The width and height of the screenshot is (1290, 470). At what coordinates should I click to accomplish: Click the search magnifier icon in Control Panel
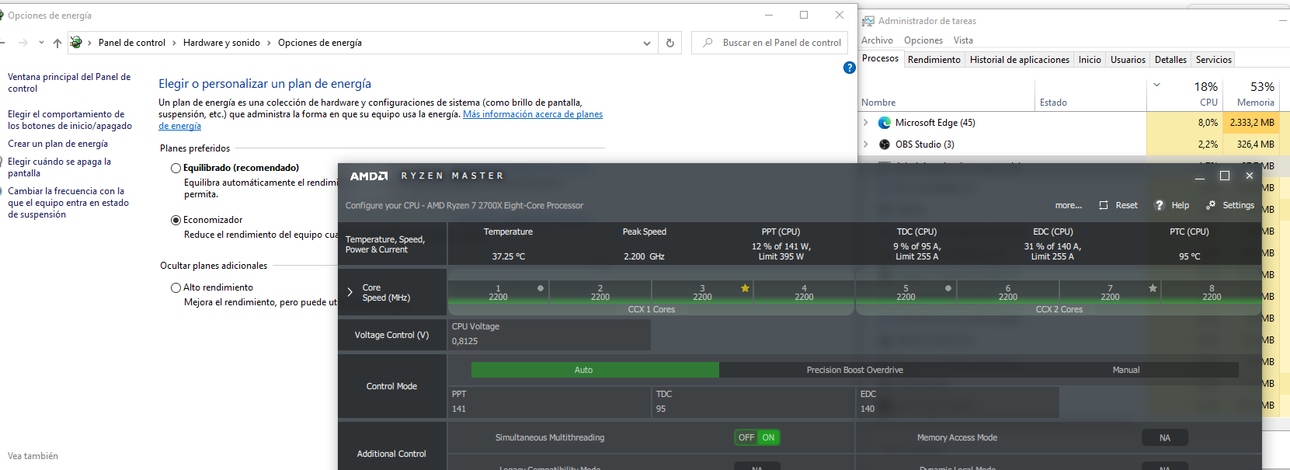click(708, 43)
